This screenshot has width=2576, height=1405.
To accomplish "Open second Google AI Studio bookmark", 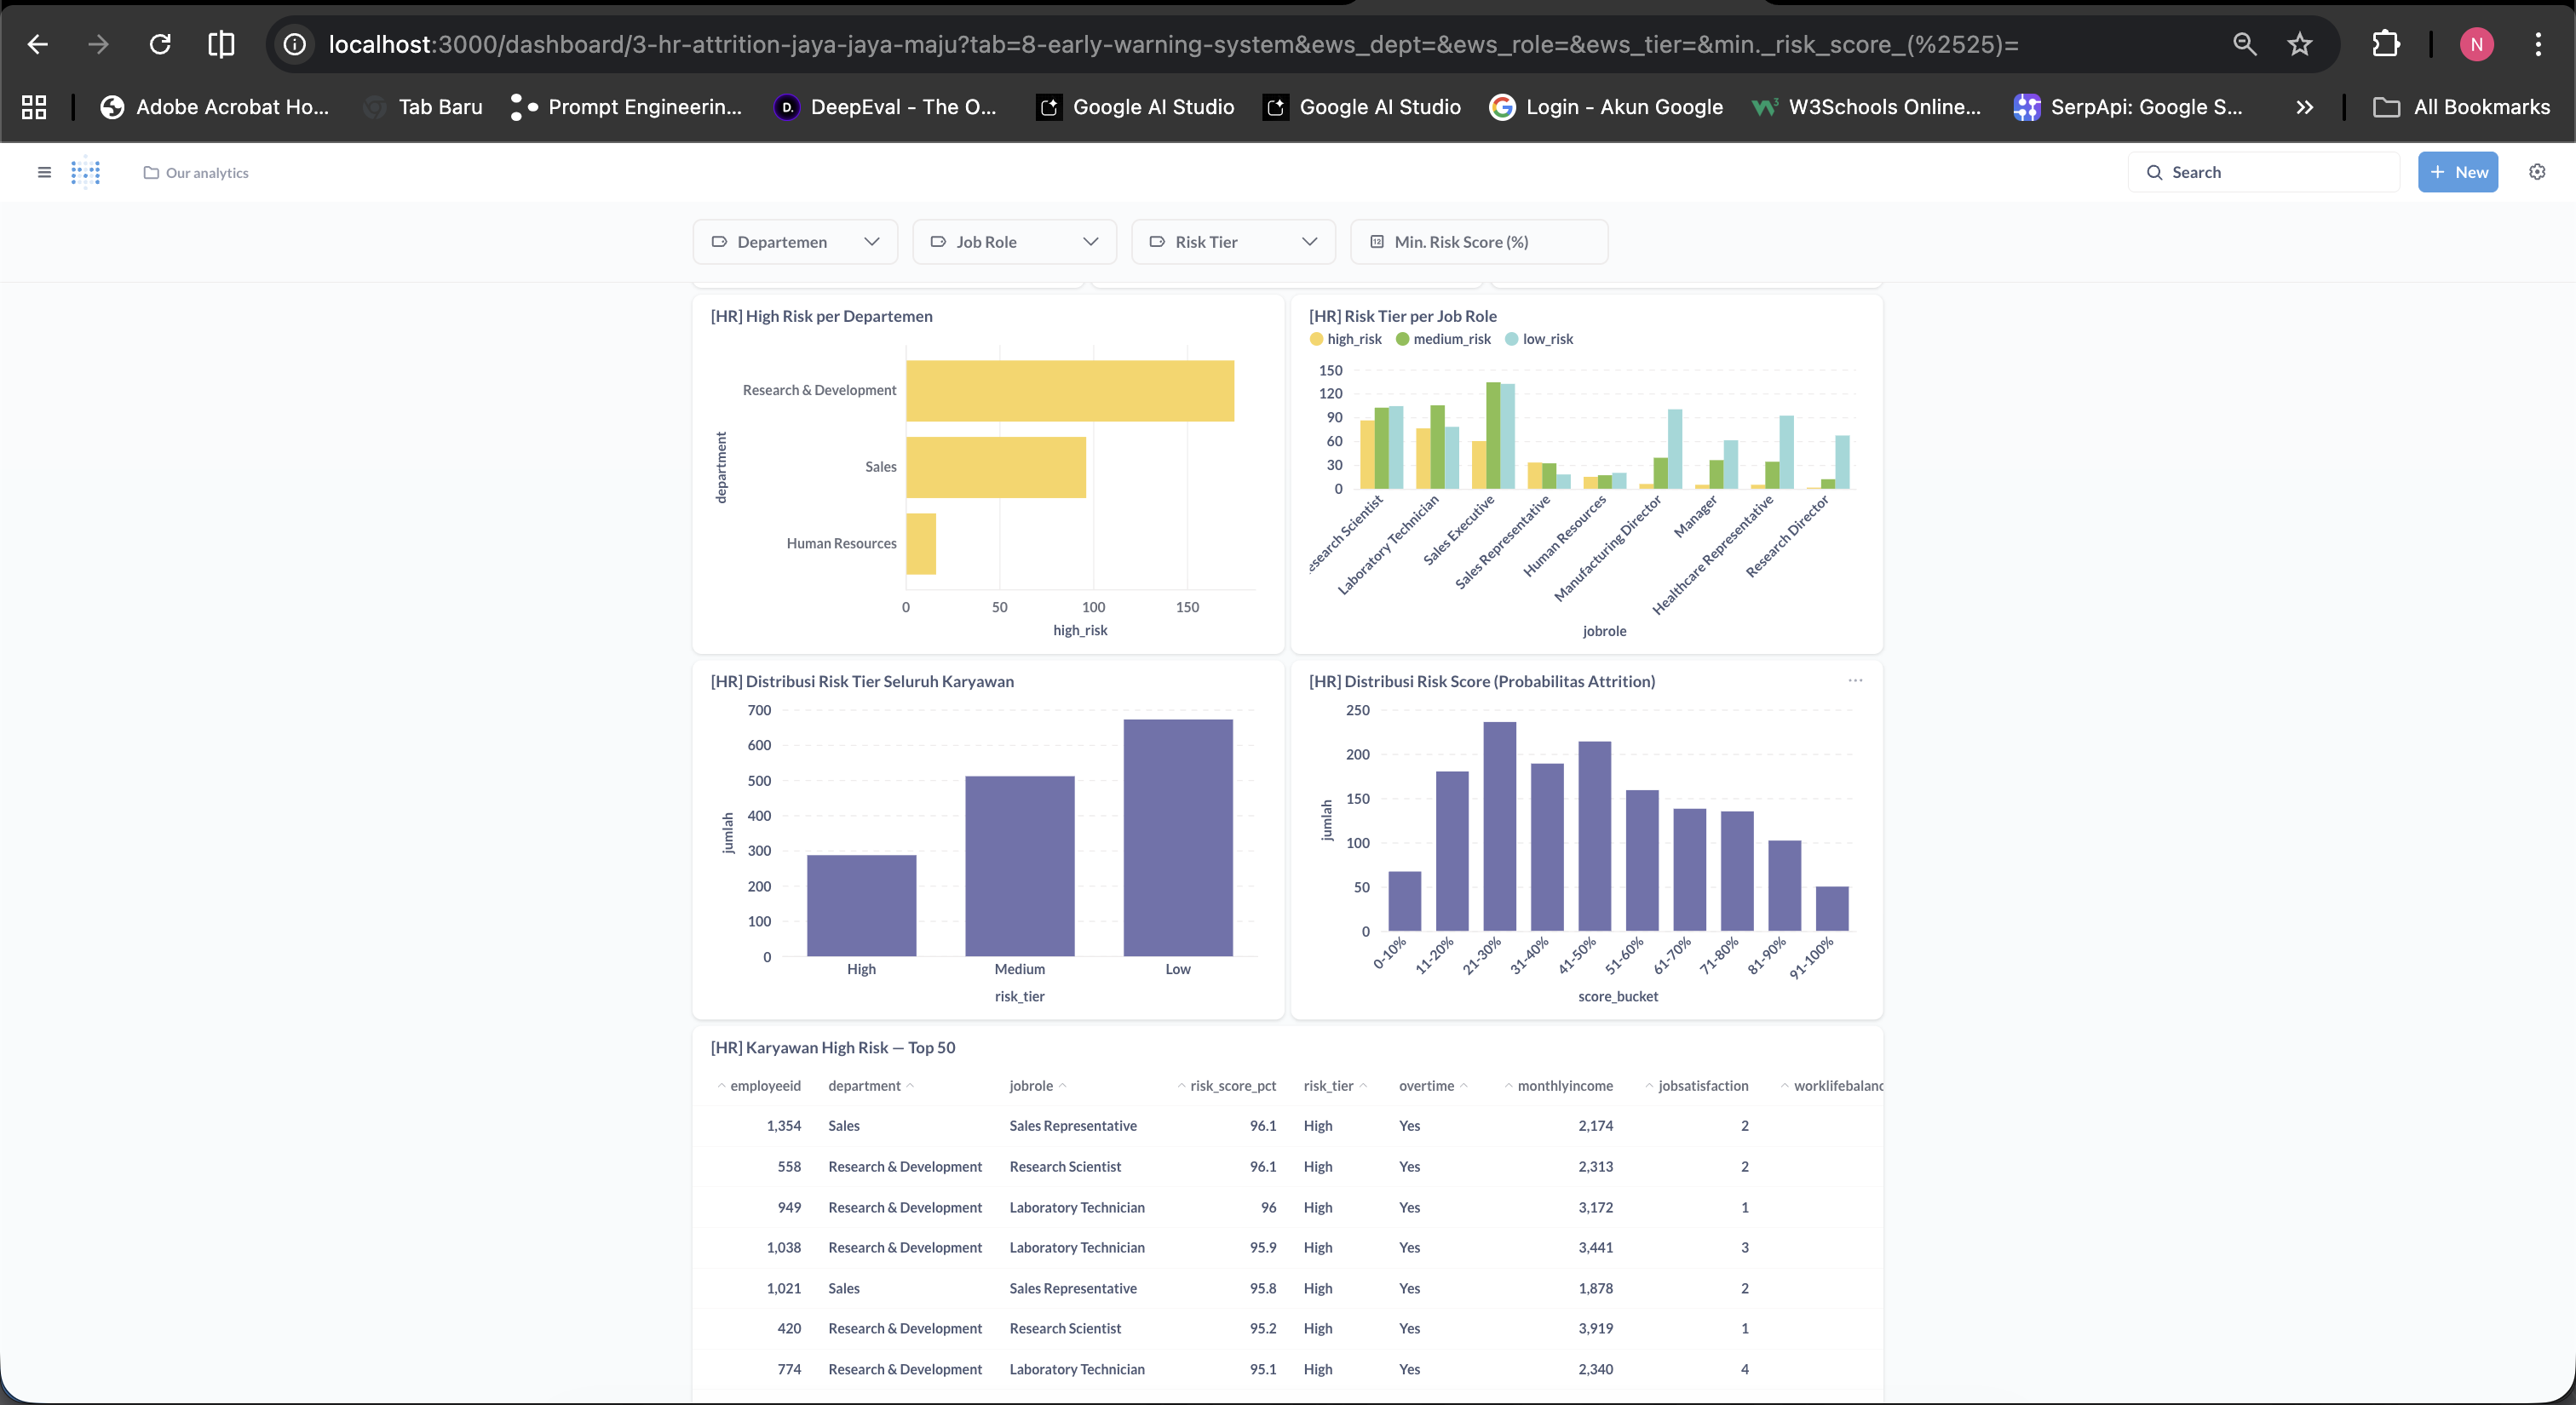I will pyautogui.click(x=1362, y=107).
